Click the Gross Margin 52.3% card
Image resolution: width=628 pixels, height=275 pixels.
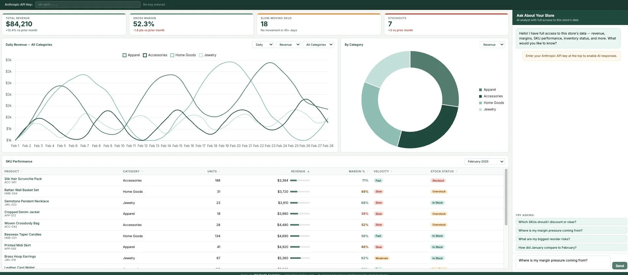point(191,24)
